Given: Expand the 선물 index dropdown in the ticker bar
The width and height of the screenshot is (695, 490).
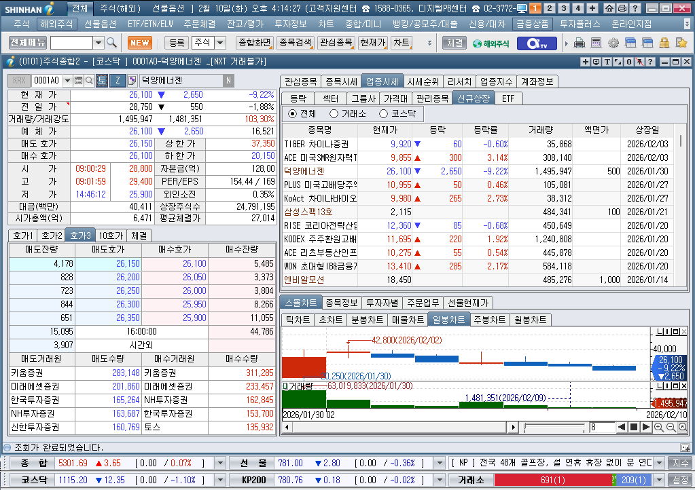Looking at the screenshot, I should click(440, 464).
